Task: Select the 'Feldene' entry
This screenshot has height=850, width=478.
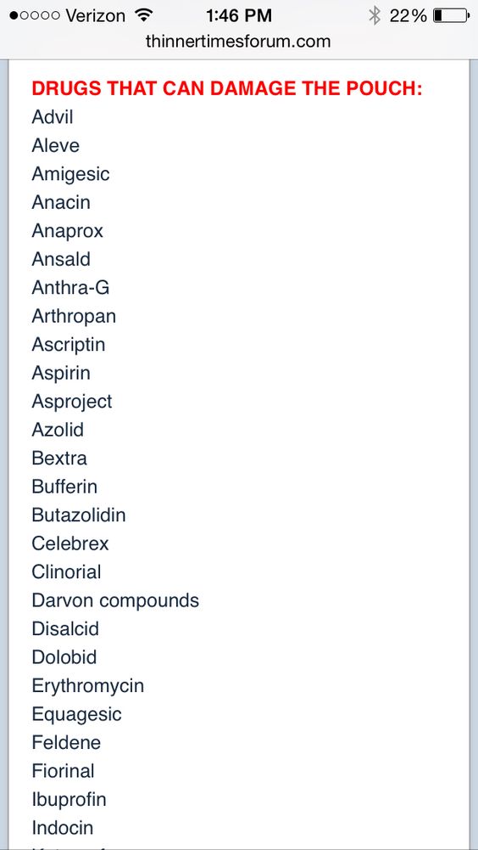Action: click(66, 742)
